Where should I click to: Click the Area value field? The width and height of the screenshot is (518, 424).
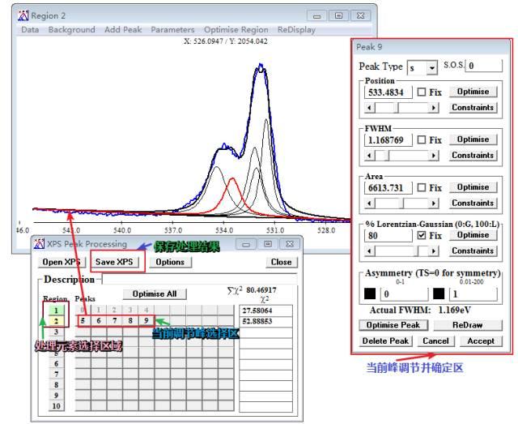click(388, 187)
